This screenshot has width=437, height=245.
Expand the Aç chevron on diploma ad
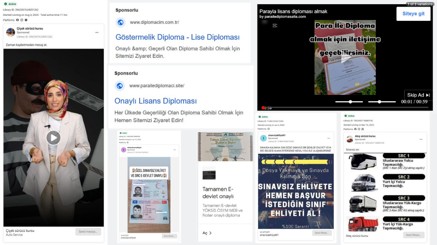click(x=210, y=233)
